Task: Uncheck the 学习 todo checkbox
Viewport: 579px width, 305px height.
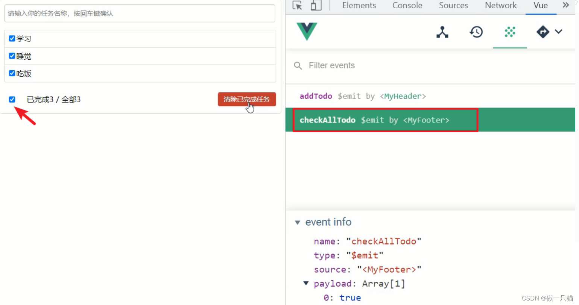Action: 12,38
